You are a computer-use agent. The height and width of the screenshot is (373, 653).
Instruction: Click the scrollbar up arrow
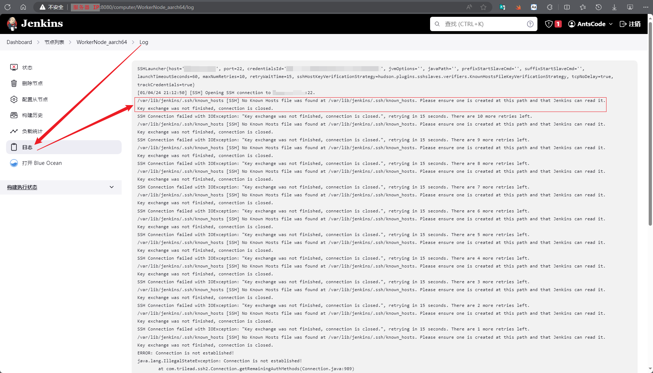pos(650,18)
